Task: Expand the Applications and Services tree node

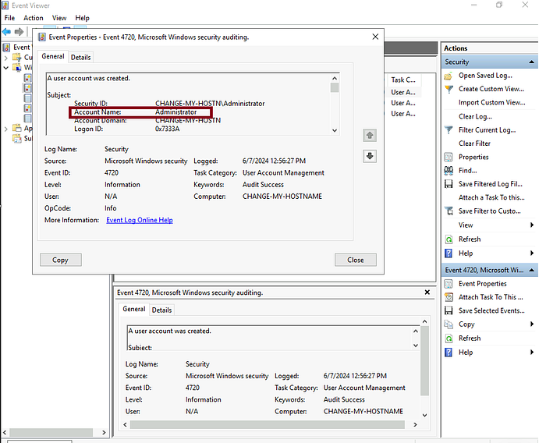Action: 6,129
